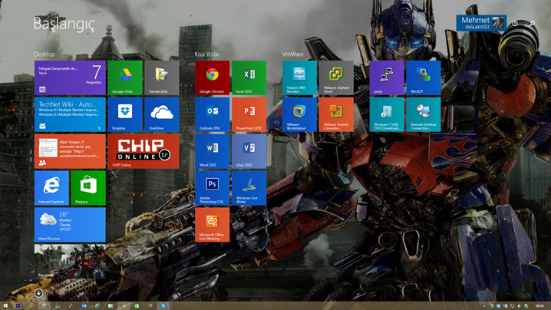Open Firefox from the taskbar
551x310 pixels.
point(150,306)
